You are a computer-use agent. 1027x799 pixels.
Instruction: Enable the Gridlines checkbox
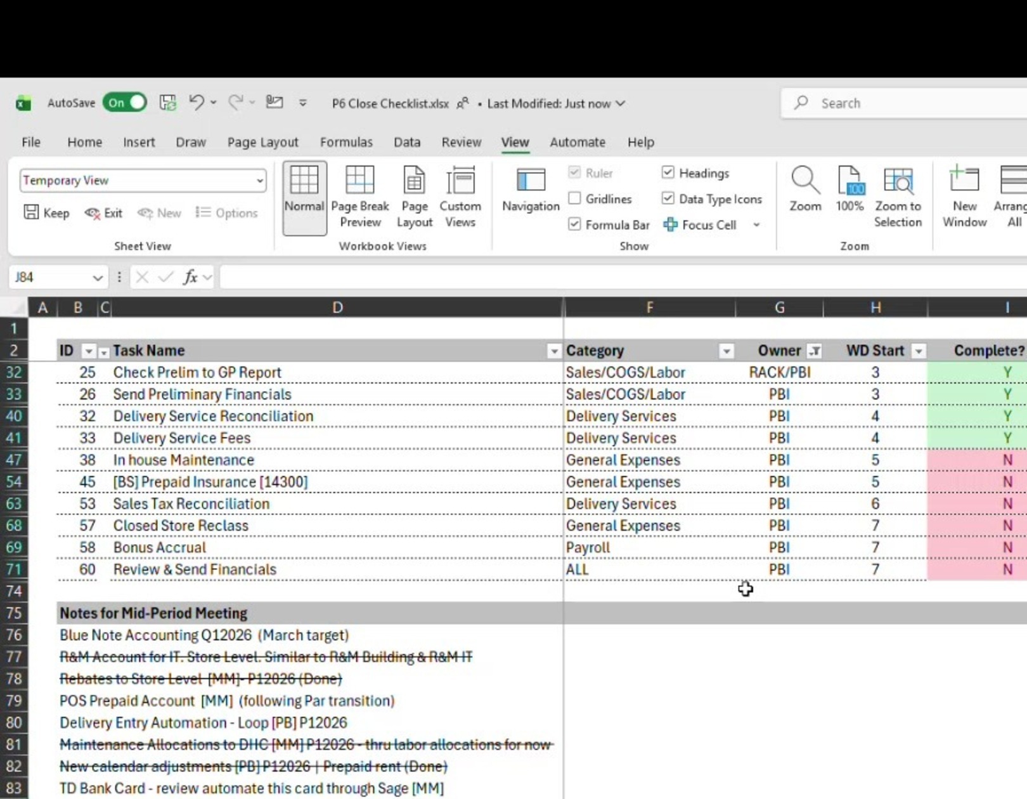[x=574, y=198]
